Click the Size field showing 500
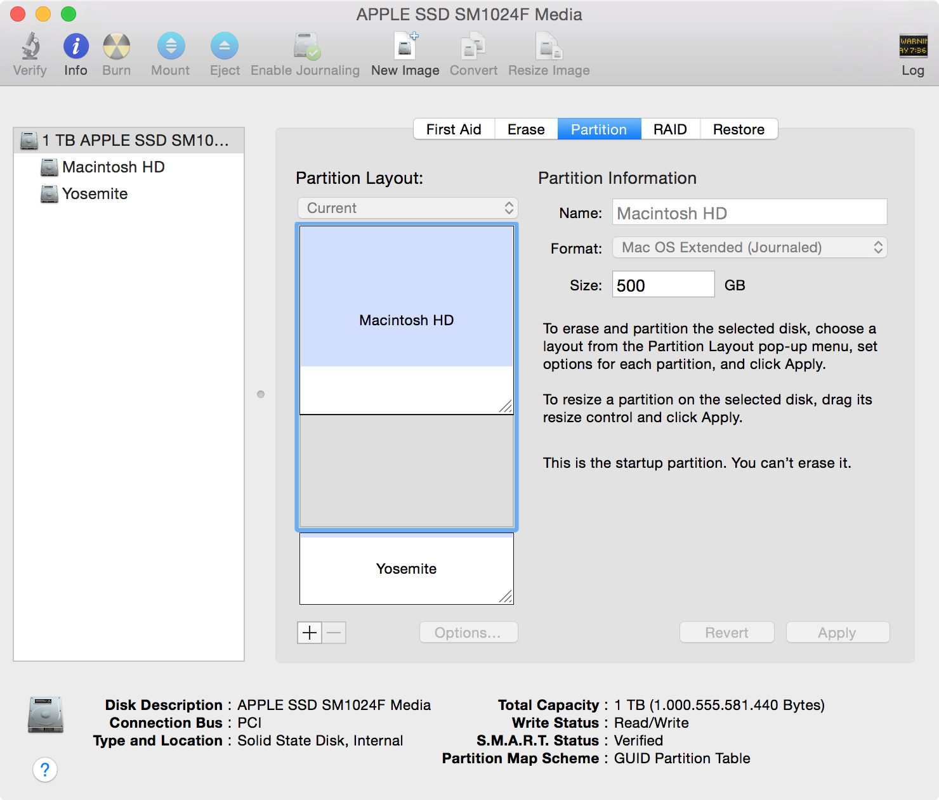 [x=663, y=285]
